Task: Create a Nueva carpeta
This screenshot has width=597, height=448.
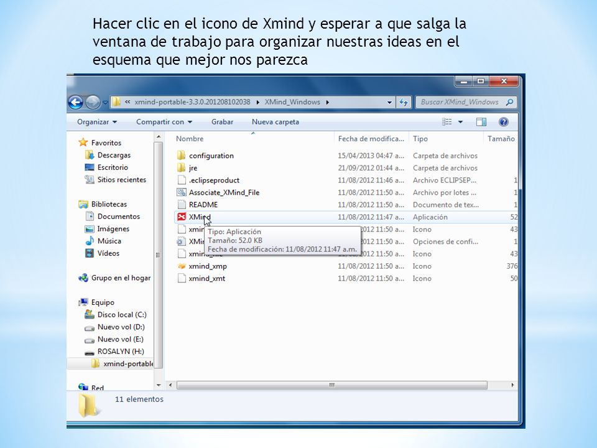Action: click(x=275, y=122)
